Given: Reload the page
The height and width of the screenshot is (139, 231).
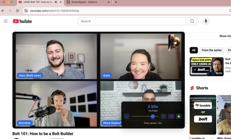Looking at the screenshot, I should (x=17, y=11).
